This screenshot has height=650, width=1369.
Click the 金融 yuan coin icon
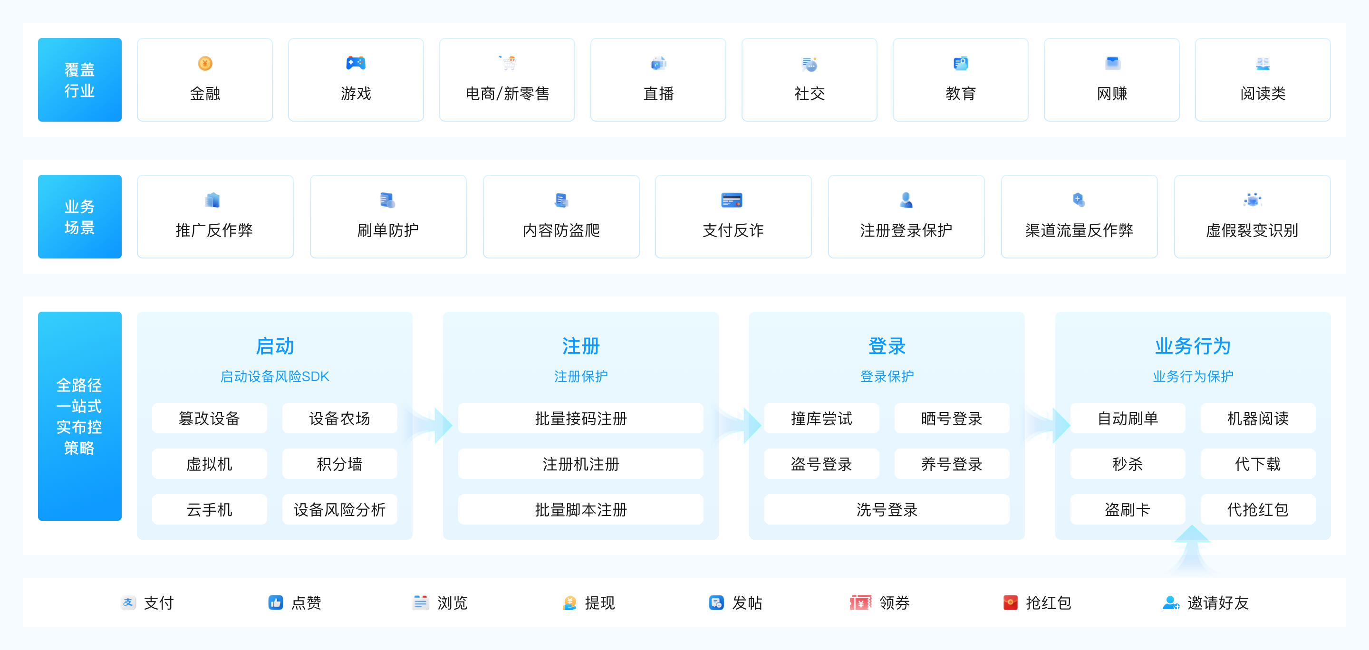[205, 64]
